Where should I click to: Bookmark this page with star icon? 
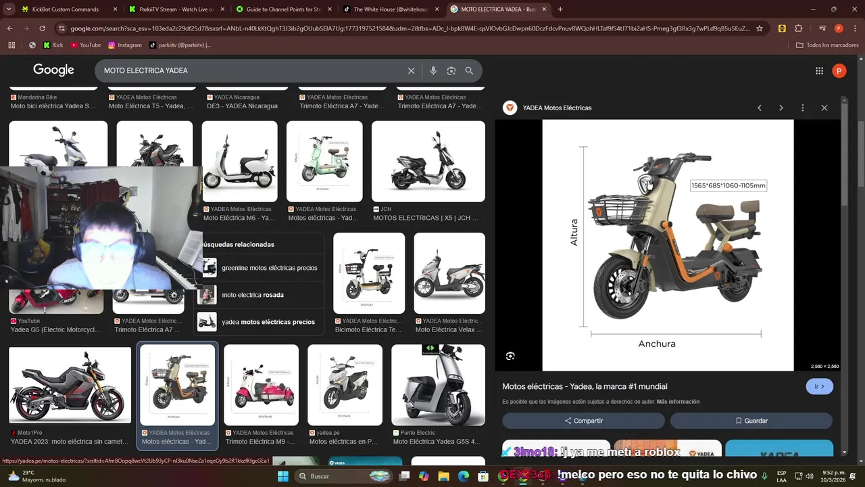(760, 28)
